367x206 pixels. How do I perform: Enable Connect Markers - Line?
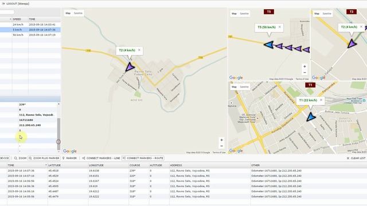(x=101, y=158)
